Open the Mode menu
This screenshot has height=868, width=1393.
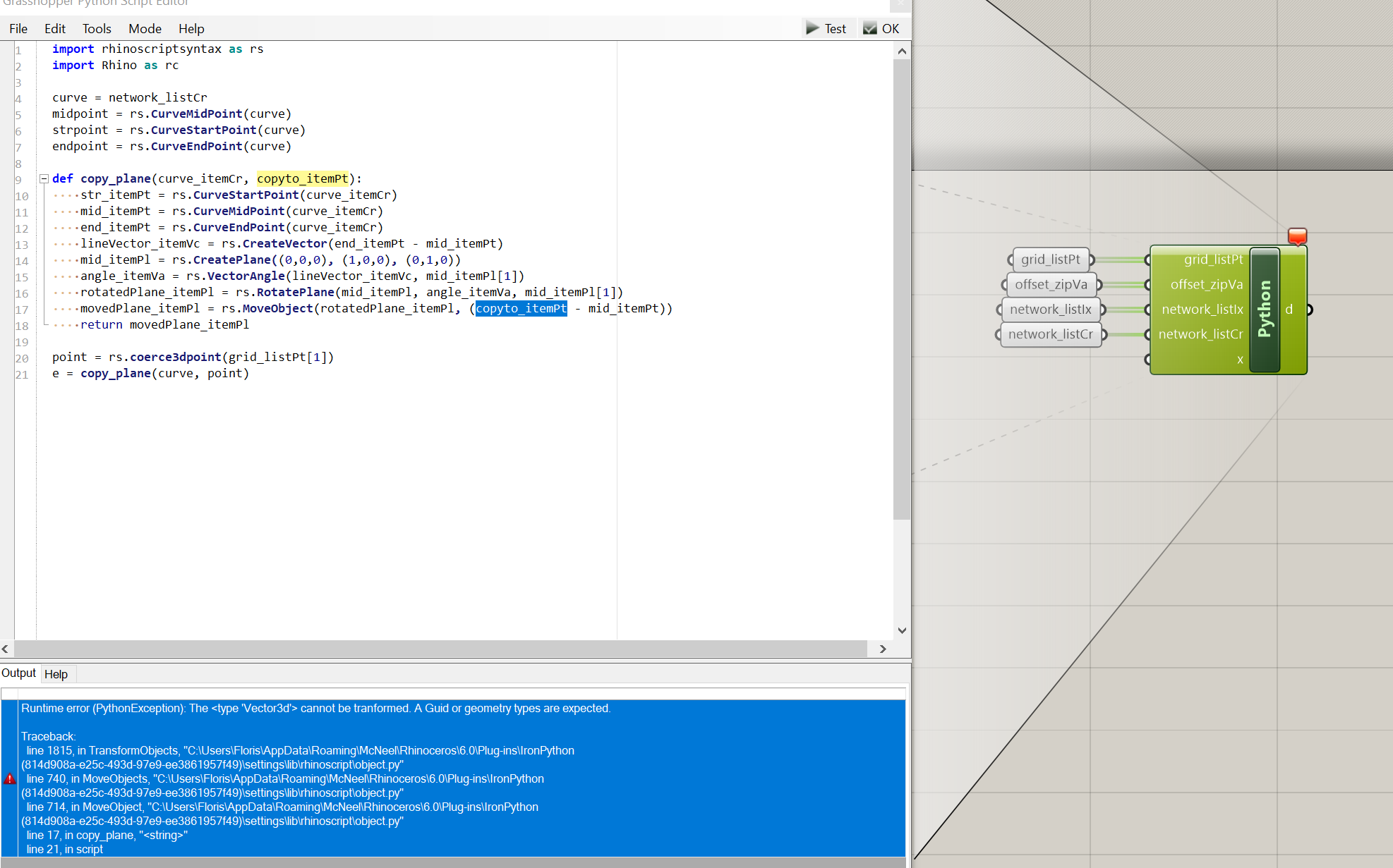coord(145,29)
